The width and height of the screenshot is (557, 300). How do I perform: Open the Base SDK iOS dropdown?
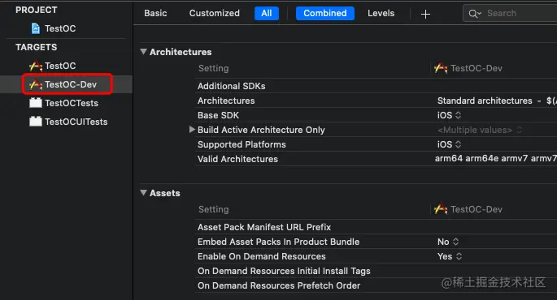coord(449,115)
